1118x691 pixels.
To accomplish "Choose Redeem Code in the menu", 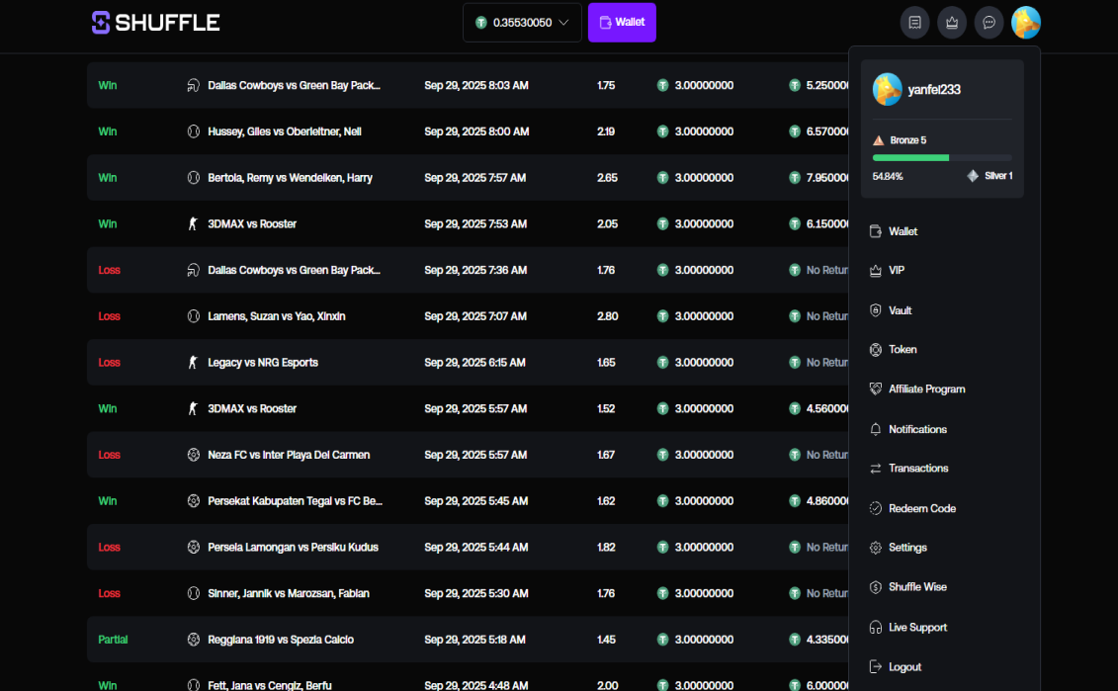I will tap(921, 508).
